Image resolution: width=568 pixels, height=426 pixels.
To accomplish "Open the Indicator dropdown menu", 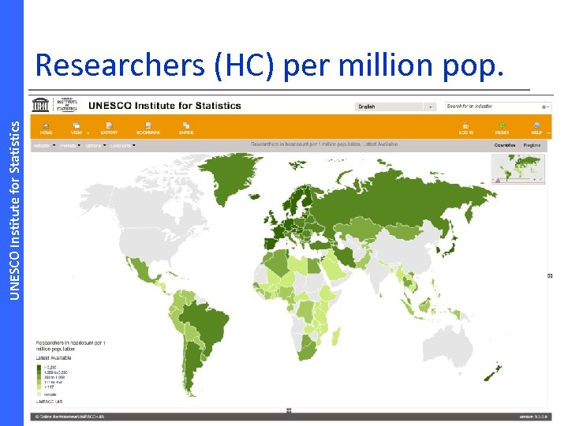I will [x=45, y=146].
